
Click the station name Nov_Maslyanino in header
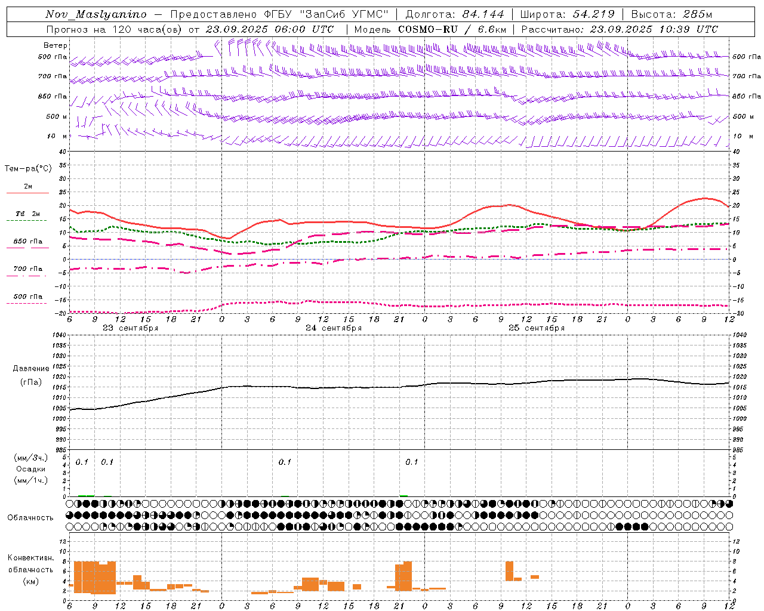(96, 14)
